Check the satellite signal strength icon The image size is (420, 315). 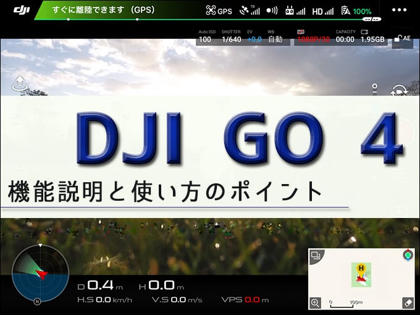pos(250,10)
